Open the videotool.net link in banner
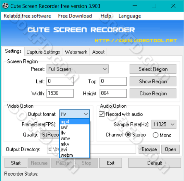The width and height of the screenshot is (184, 181). click(136, 40)
